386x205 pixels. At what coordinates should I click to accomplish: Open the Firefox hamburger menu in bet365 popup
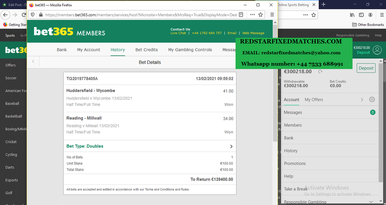coord(272,14)
